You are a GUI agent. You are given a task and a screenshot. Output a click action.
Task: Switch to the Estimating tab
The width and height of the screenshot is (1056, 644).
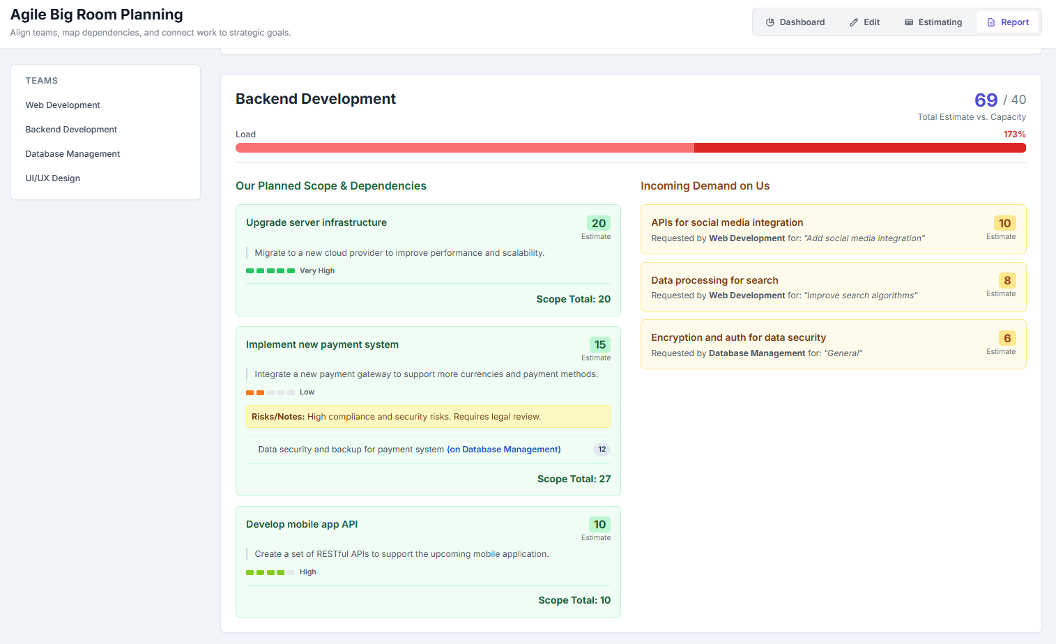[933, 22]
